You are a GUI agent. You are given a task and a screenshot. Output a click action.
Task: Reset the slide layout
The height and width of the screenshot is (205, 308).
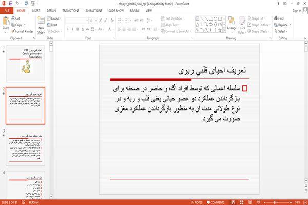point(52,25)
